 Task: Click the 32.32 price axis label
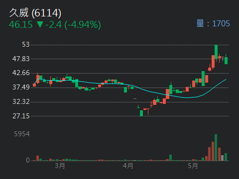[21, 101]
